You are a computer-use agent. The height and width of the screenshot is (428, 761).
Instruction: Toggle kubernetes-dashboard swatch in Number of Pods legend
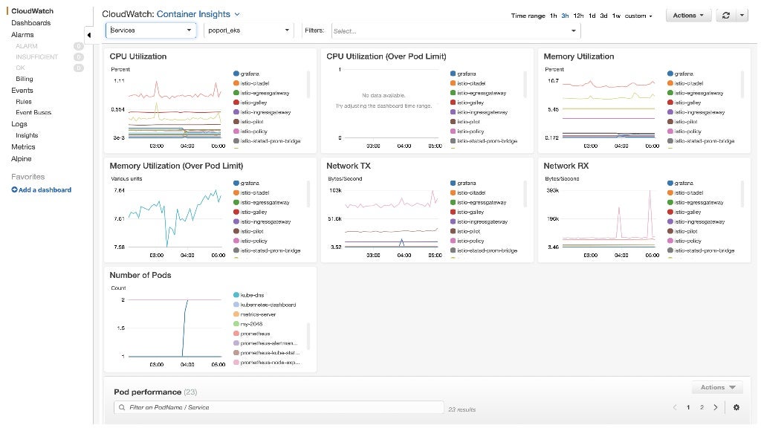(236, 305)
